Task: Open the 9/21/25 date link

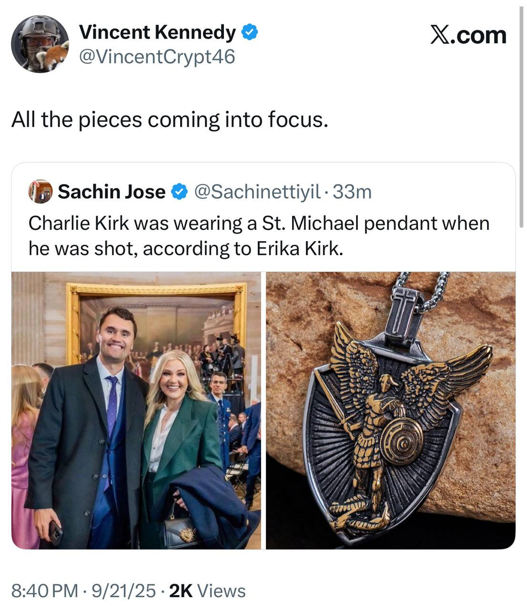Action: pyautogui.click(x=124, y=591)
